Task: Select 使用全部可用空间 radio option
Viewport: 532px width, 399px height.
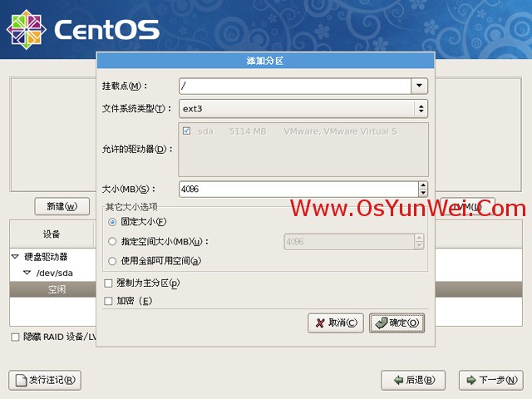Action: pos(112,261)
